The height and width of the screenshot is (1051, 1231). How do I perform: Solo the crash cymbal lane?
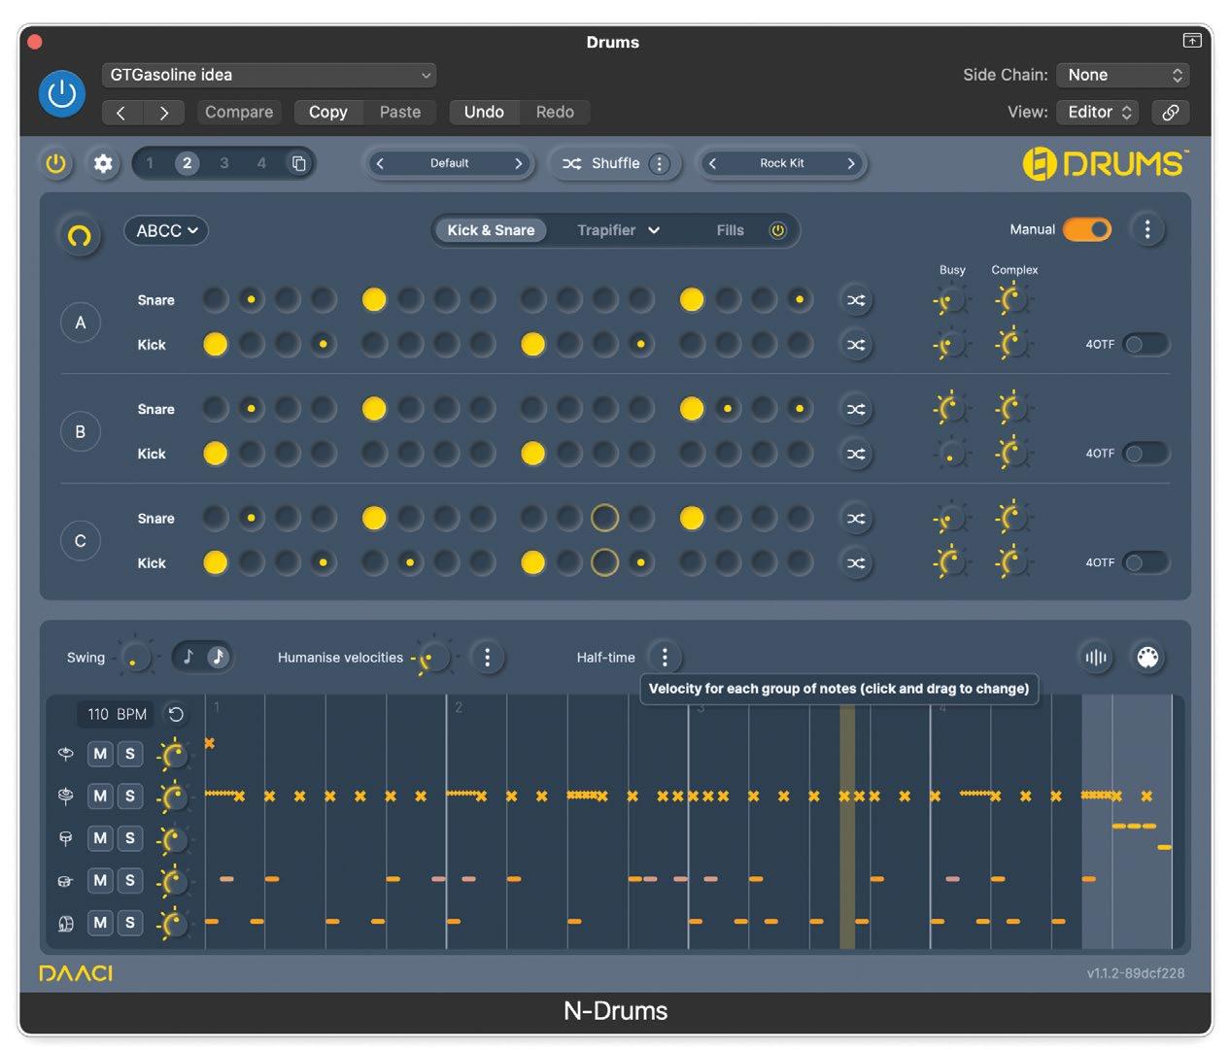click(129, 754)
